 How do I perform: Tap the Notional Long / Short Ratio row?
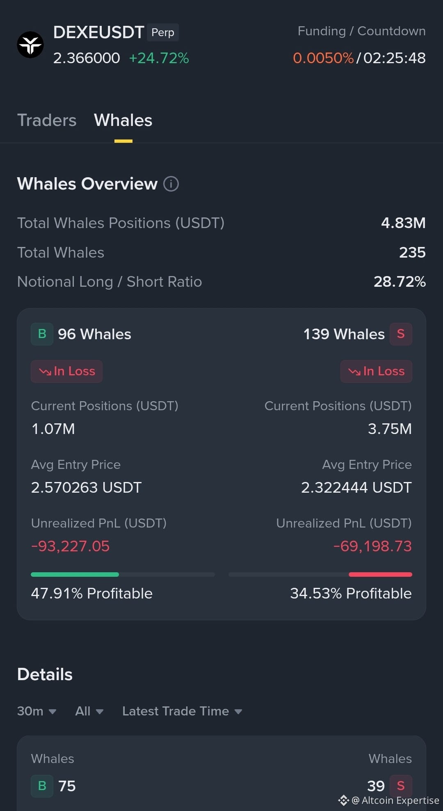[x=221, y=282]
